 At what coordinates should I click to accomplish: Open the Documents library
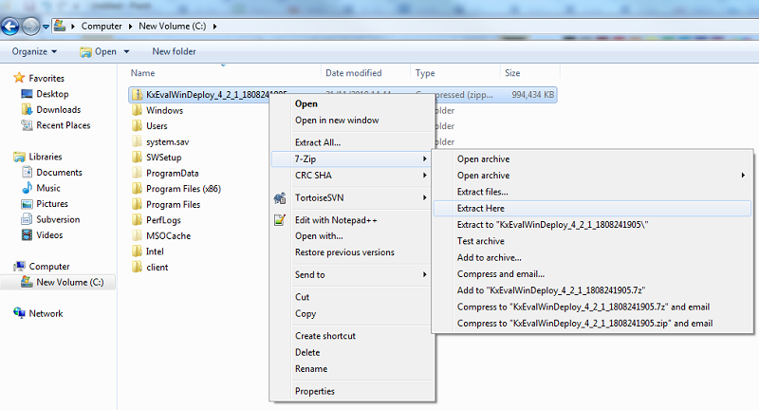pyautogui.click(x=59, y=173)
